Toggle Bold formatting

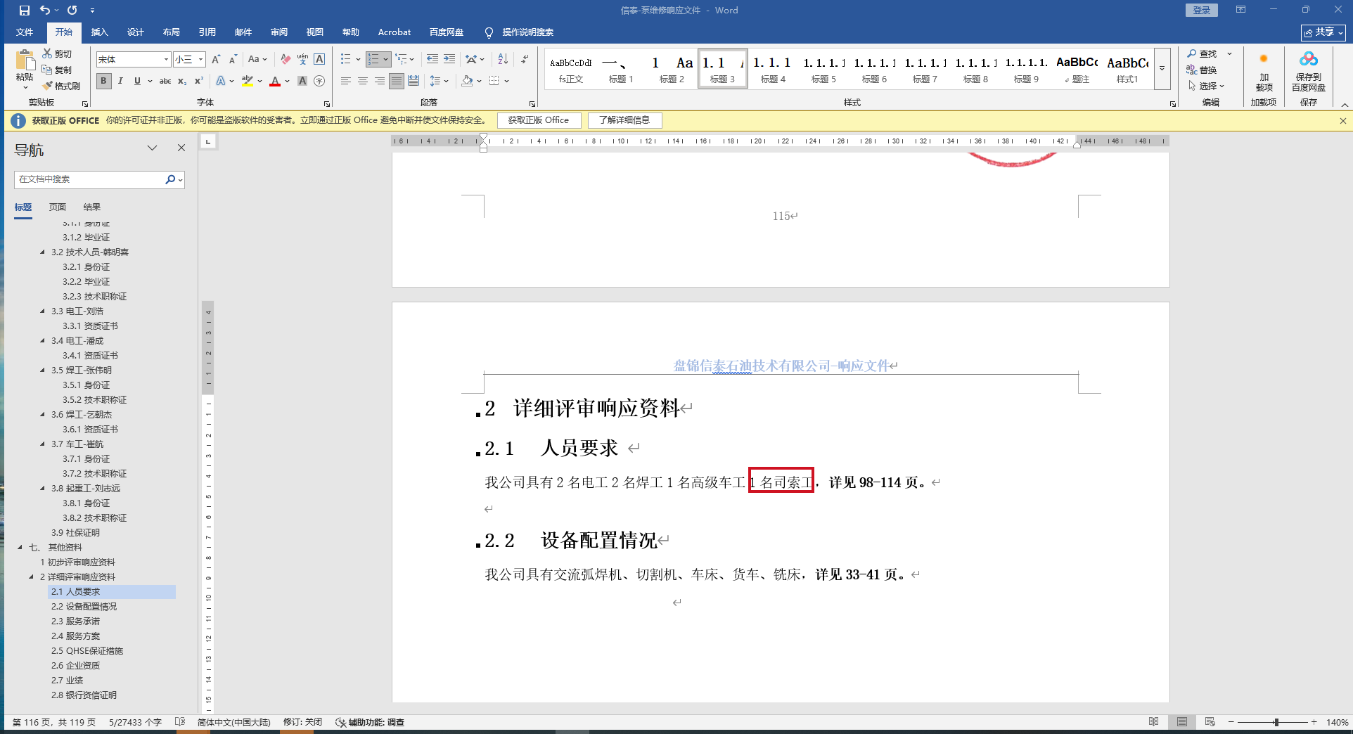tap(104, 81)
